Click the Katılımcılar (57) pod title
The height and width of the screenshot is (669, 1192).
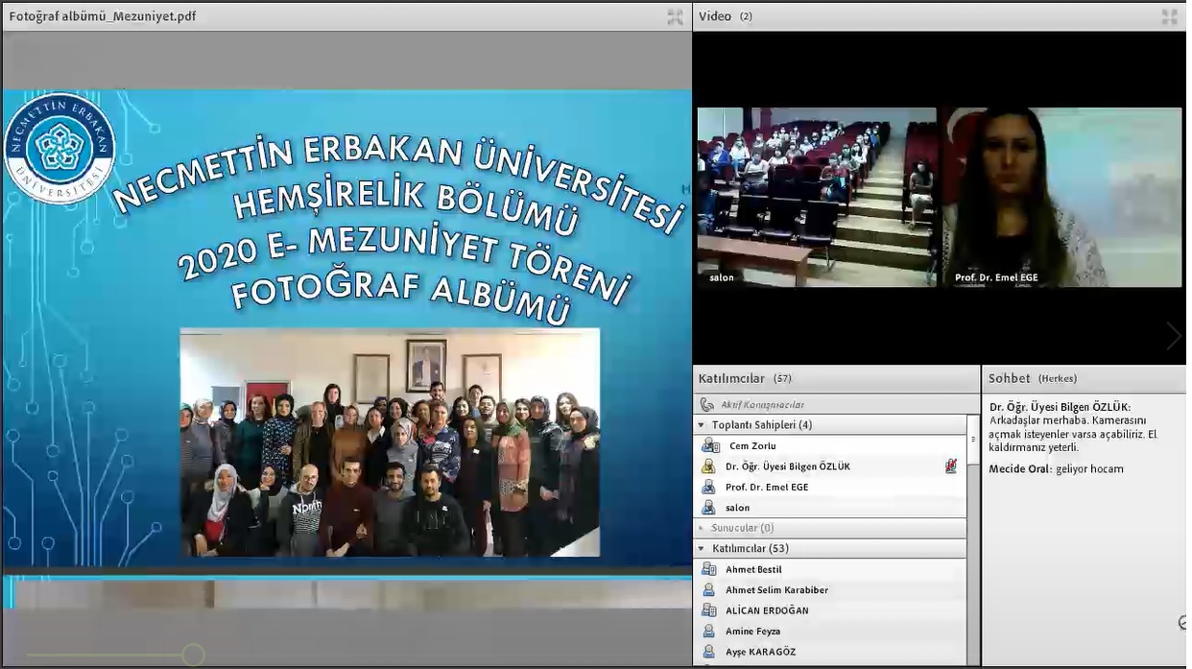coord(745,379)
